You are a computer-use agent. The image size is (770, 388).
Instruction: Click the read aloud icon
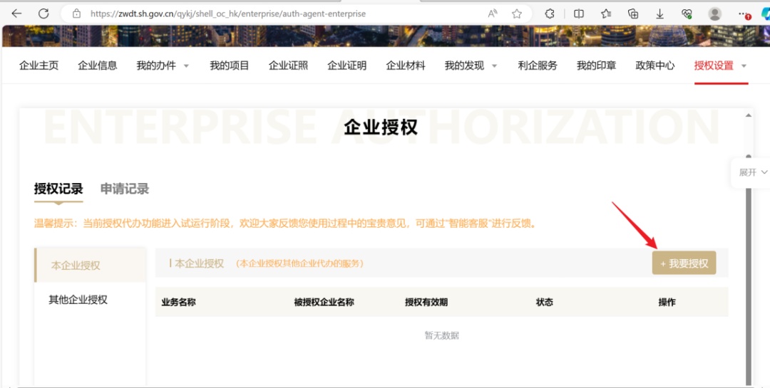493,14
